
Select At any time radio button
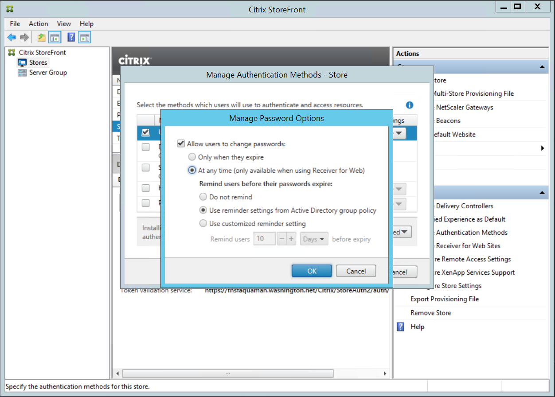click(x=192, y=170)
